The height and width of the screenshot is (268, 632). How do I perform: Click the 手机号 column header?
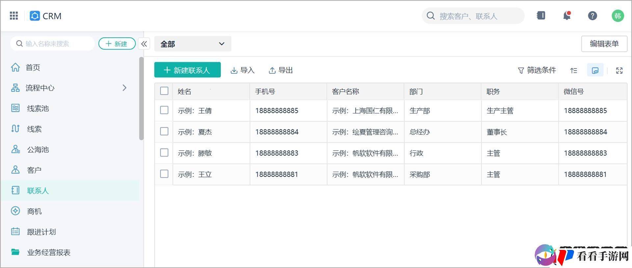coord(288,91)
